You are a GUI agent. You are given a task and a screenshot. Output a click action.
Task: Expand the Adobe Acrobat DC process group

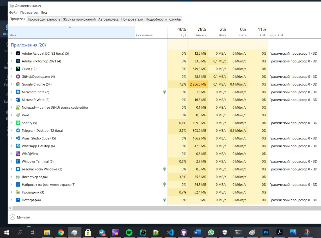point(11,53)
